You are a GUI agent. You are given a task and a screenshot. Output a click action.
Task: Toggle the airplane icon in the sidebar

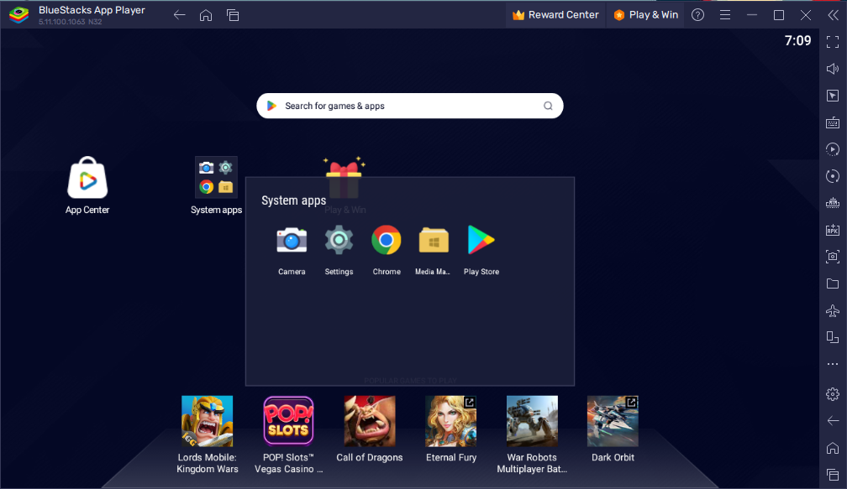click(833, 310)
